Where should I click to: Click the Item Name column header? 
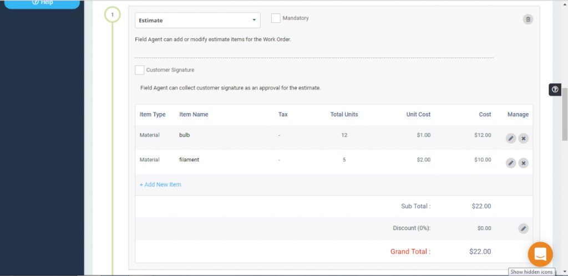pos(194,114)
